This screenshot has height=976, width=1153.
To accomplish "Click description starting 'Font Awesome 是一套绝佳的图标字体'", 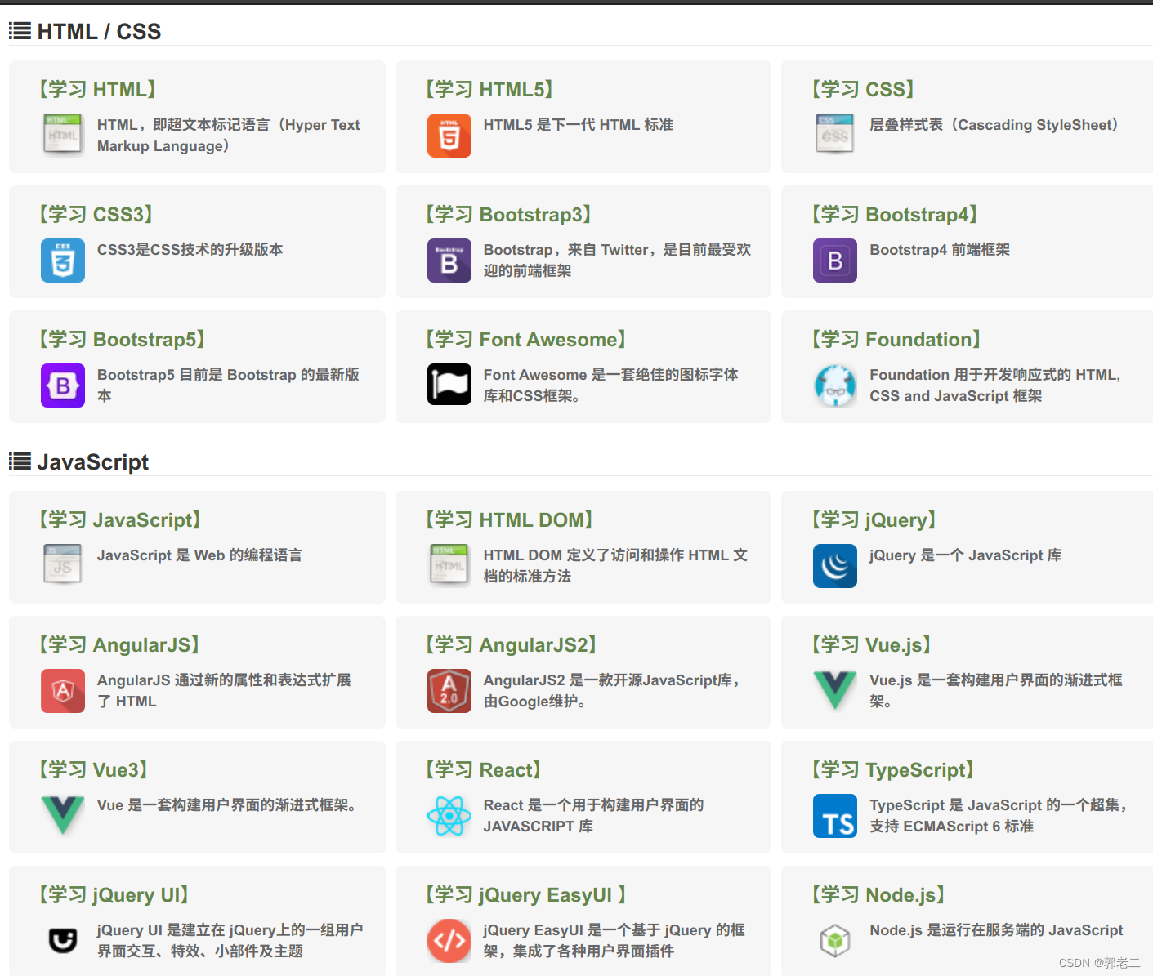I will [611, 385].
